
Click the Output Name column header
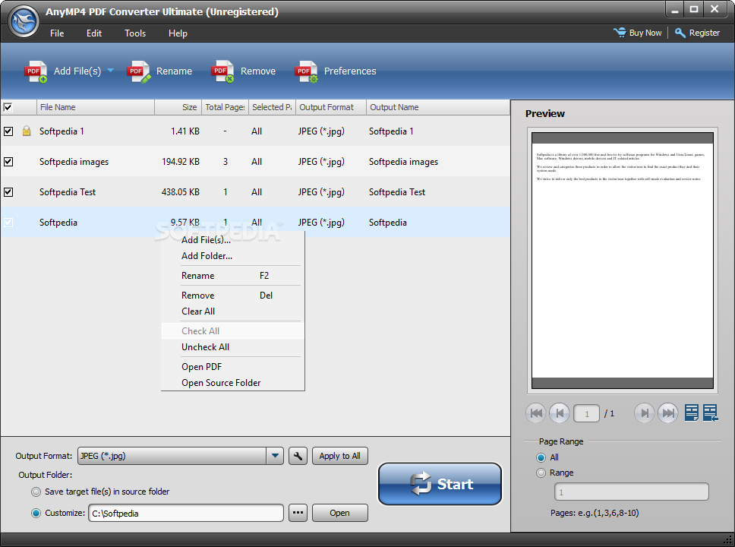(x=438, y=107)
